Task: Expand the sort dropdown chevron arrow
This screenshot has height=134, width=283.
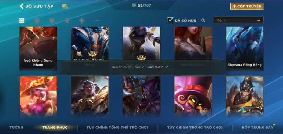Action: pyautogui.click(x=259, y=21)
